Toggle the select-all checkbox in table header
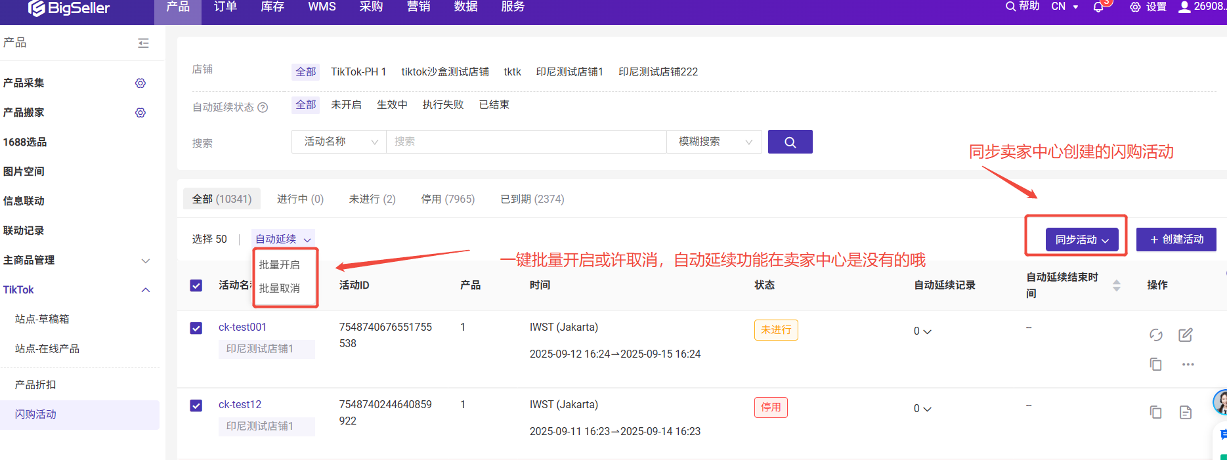This screenshot has height=460, width=1227. [196, 285]
